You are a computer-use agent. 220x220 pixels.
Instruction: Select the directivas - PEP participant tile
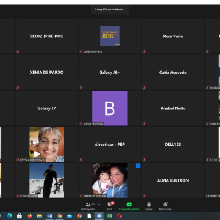110,144
